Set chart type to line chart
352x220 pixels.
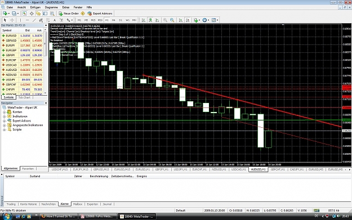[157, 20]
